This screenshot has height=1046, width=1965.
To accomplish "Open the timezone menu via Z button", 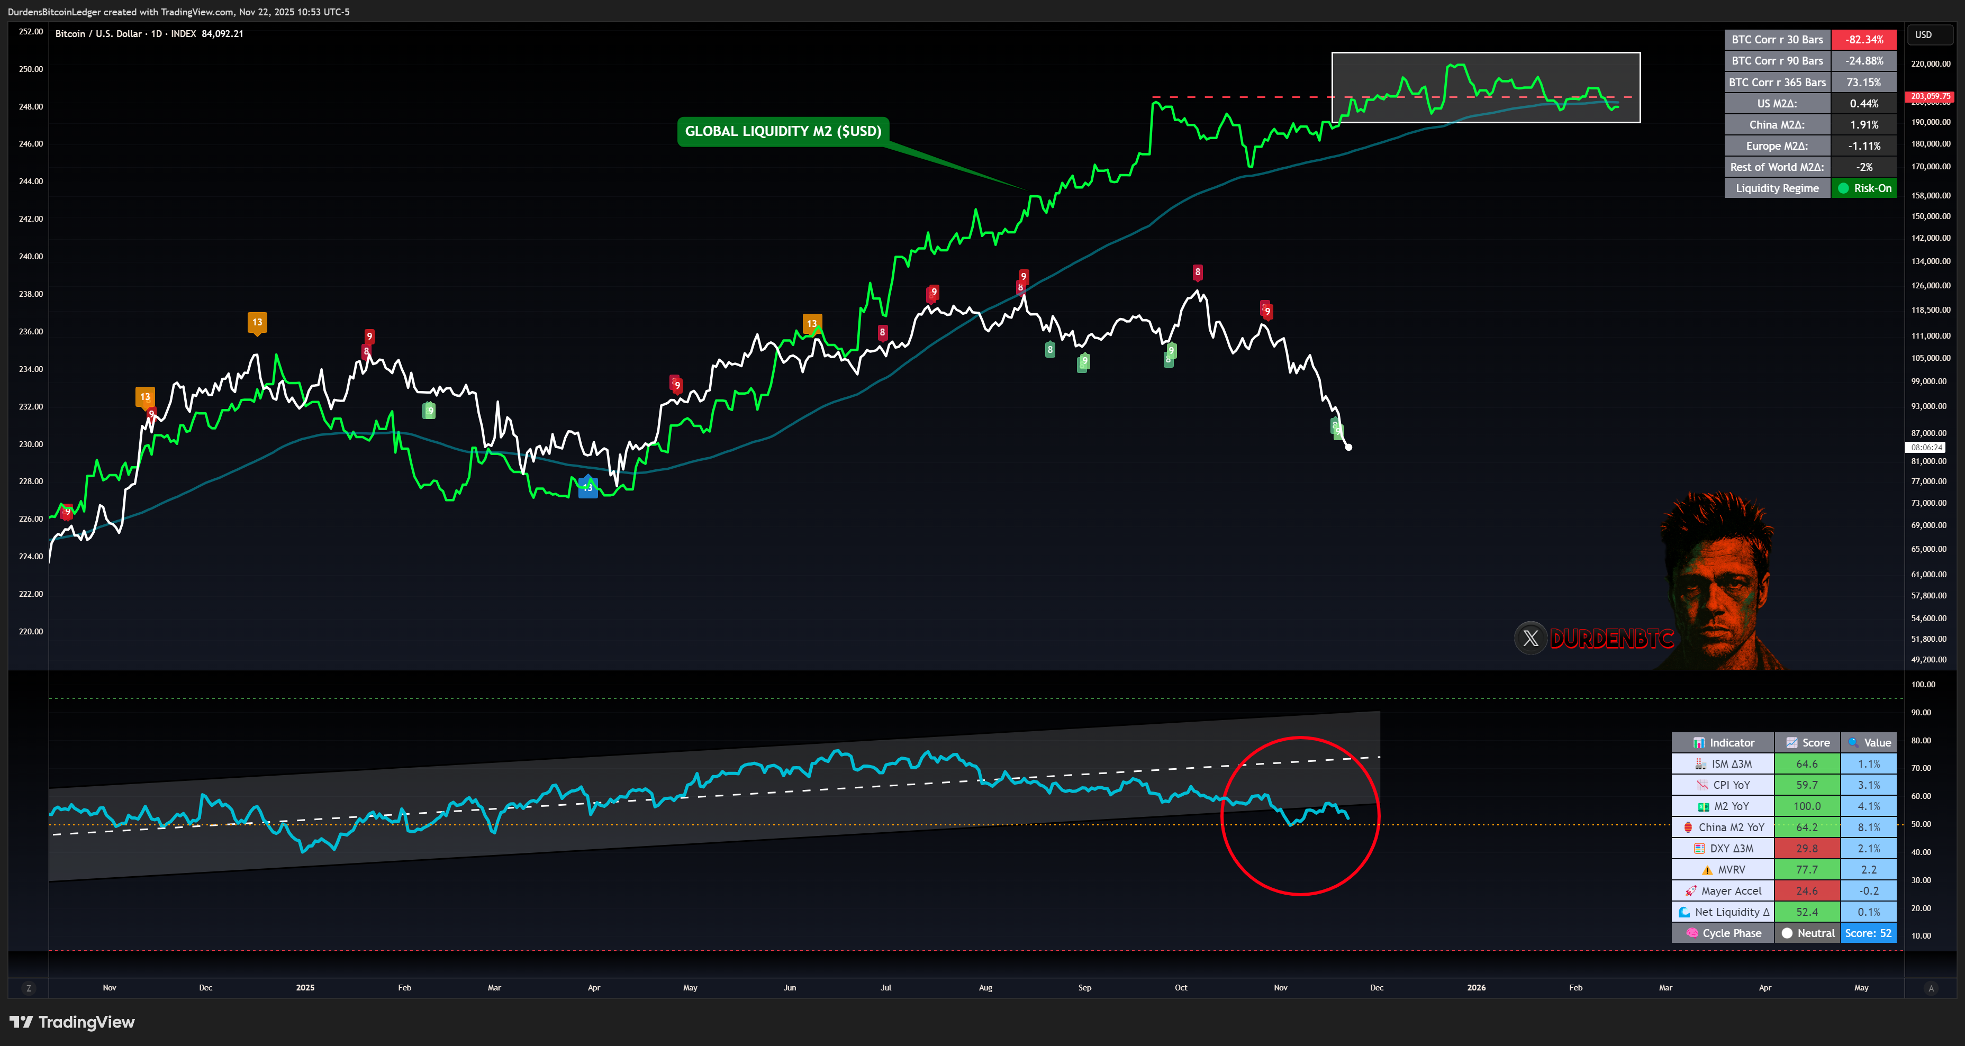I will [29, 988].
